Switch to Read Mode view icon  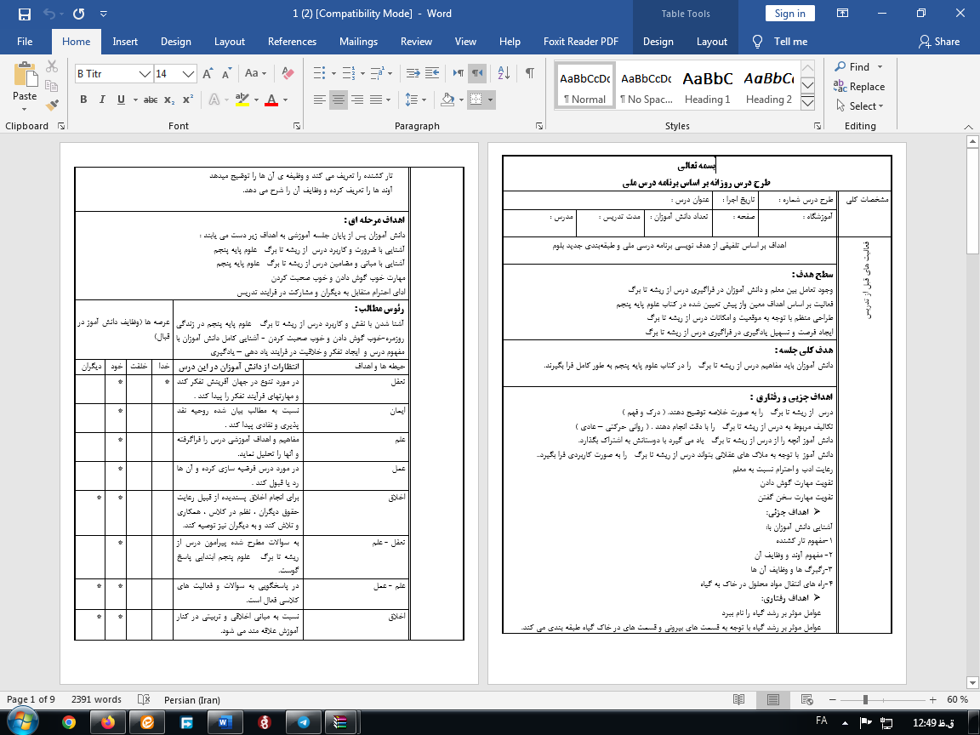point(738,699)
